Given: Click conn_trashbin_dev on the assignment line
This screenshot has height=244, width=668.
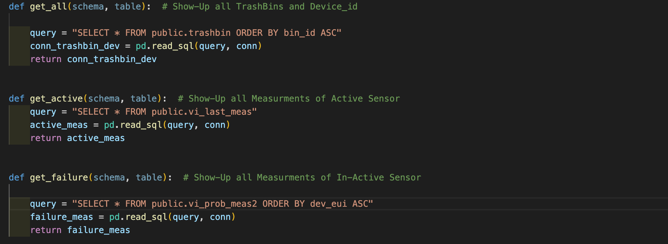Looking at the screenshot, I should (75, 46).
